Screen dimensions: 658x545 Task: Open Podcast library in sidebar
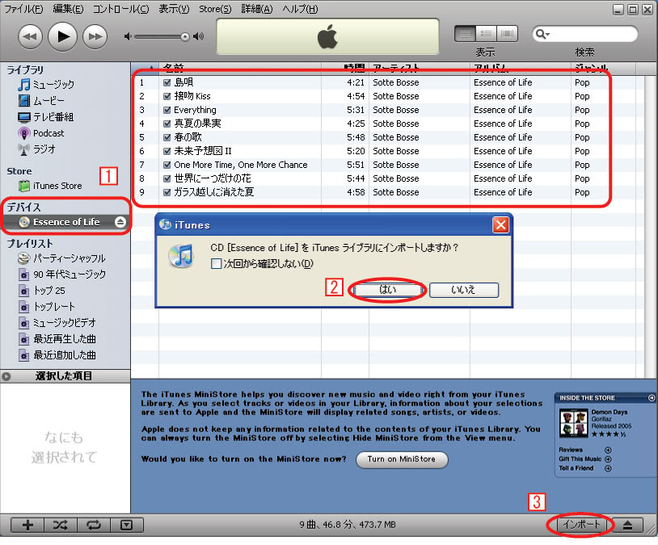[x=41, y=133]
